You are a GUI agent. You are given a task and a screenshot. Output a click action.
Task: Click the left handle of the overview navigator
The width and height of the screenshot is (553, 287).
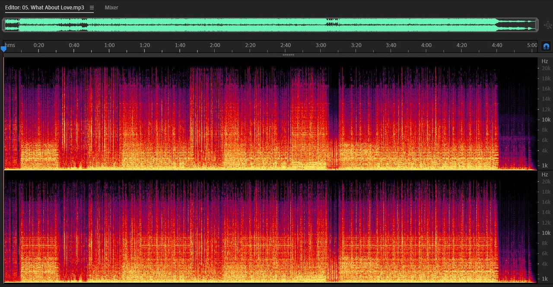coord(3,25)
